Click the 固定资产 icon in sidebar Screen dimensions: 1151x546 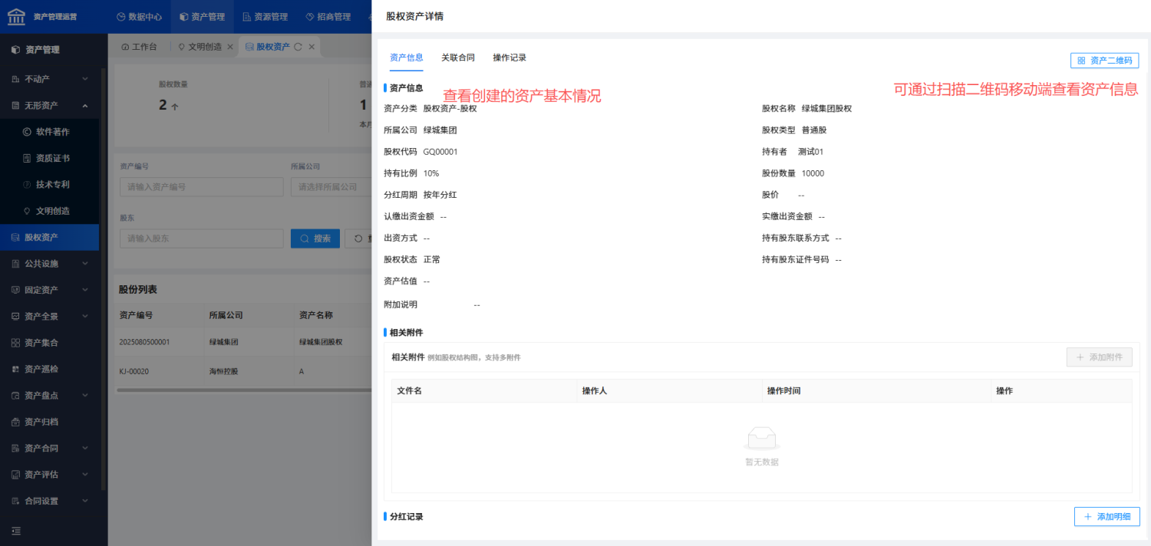15,290
